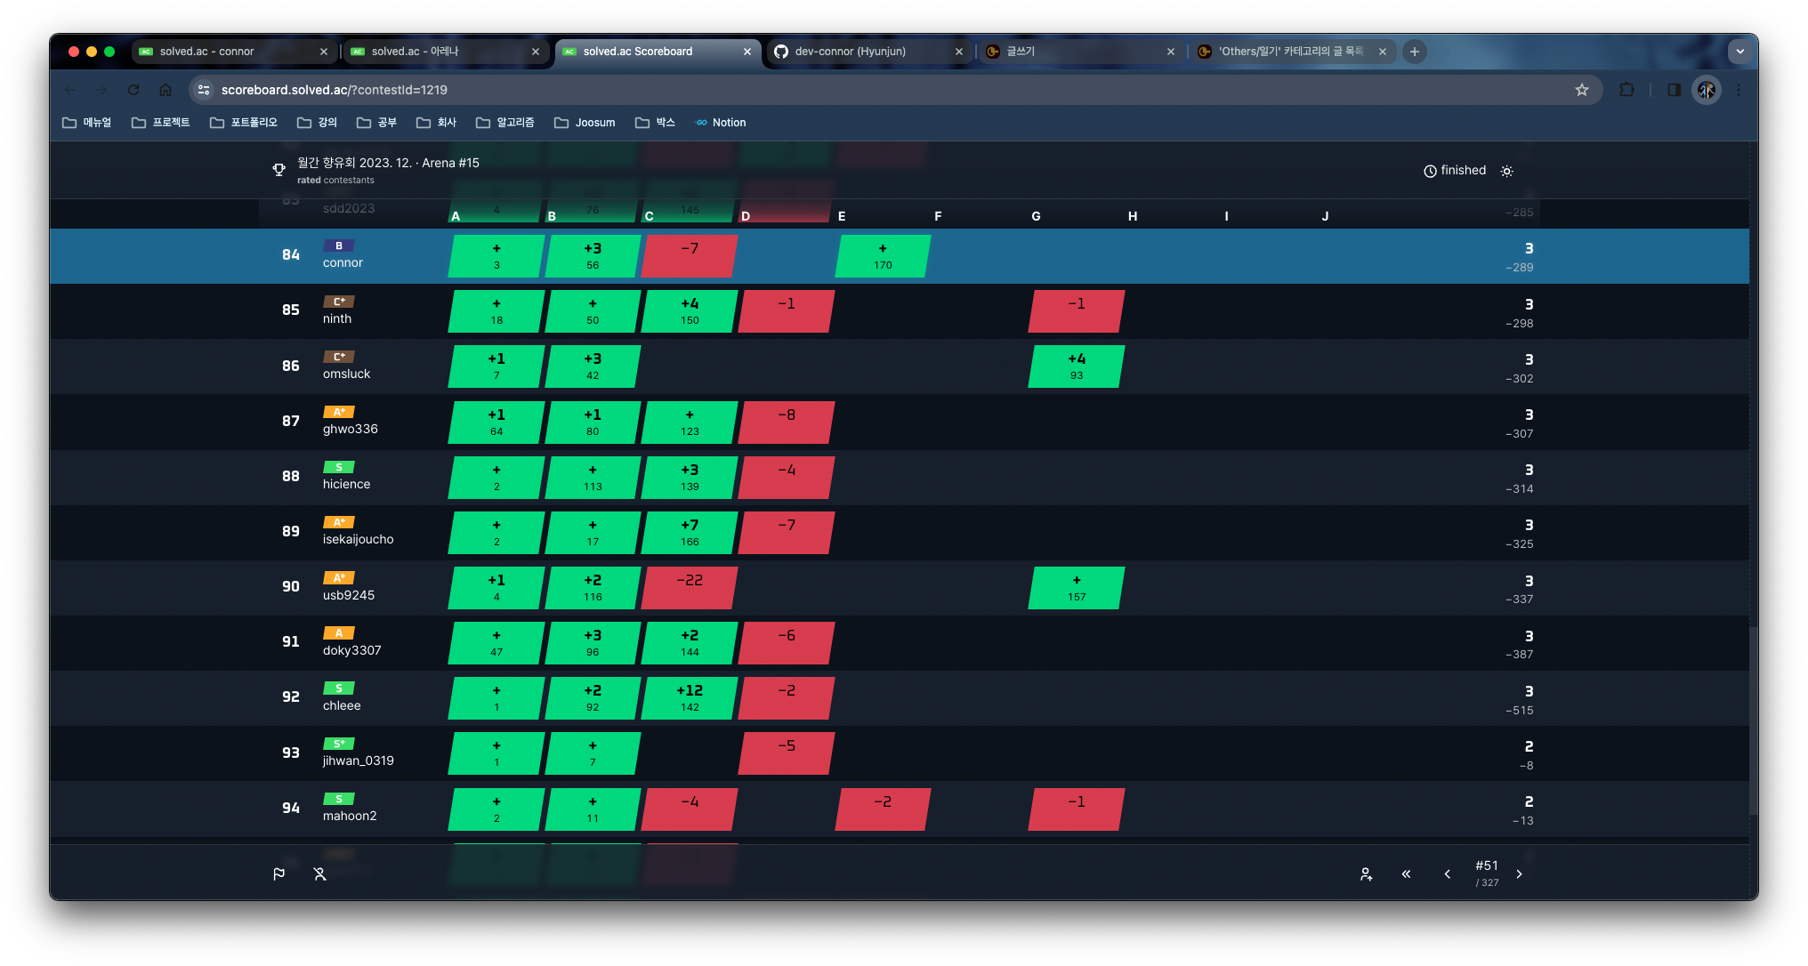Jump to first page with double chevron
Image resolution: width=1808 pixels, height=966 pixels.
tap(1406, 874)
